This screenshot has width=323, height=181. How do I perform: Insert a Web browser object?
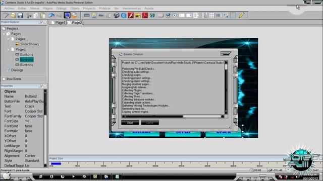click(x=152, y=16)
